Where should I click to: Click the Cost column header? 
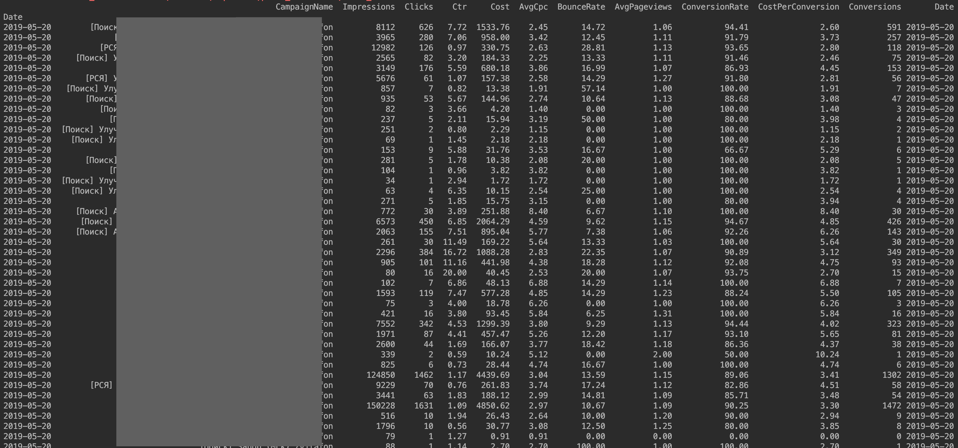click(x=500, y=7)
